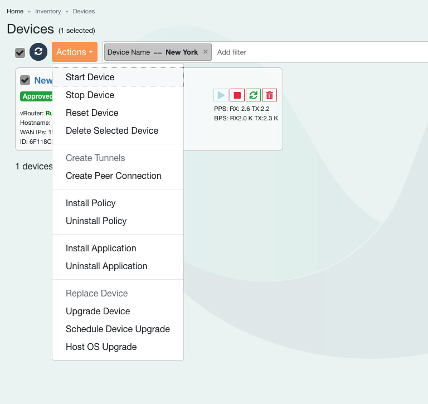This screenshot has width=428, height=404.
Task: Choose Reset Device menu entry
Action: [92, 113]
